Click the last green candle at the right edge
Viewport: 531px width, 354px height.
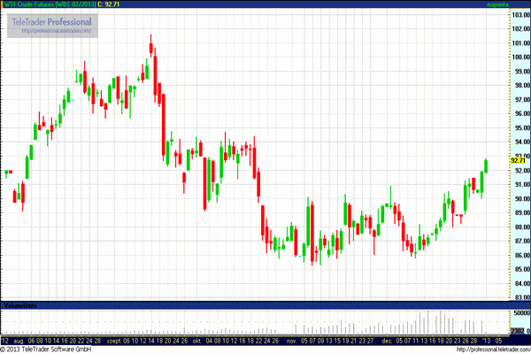[486, 165]
